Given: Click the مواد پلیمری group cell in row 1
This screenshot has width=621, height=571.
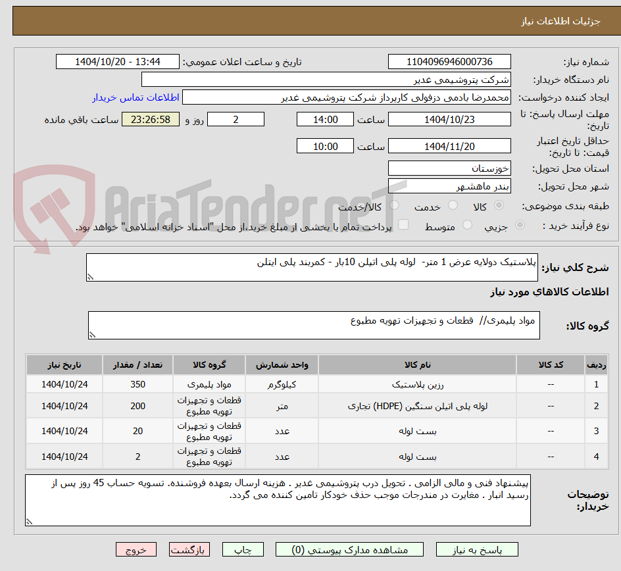Looking at the screenshot, I should 209,384.
